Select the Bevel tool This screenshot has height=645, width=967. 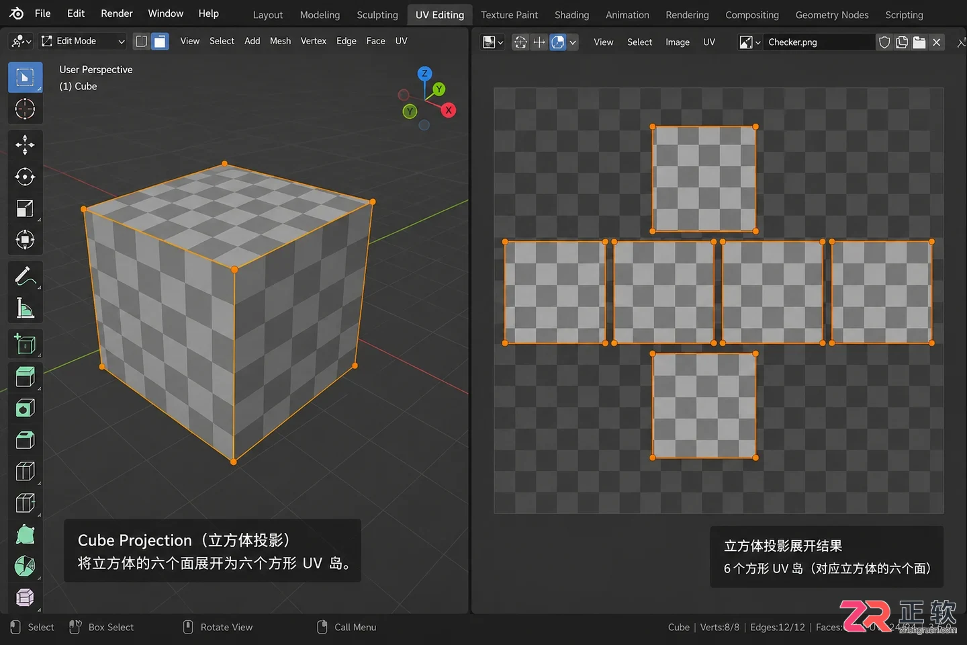[25, 440]
